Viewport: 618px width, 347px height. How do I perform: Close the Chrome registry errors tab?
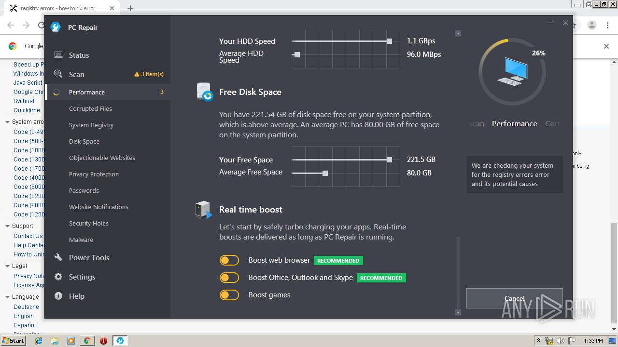112,8
